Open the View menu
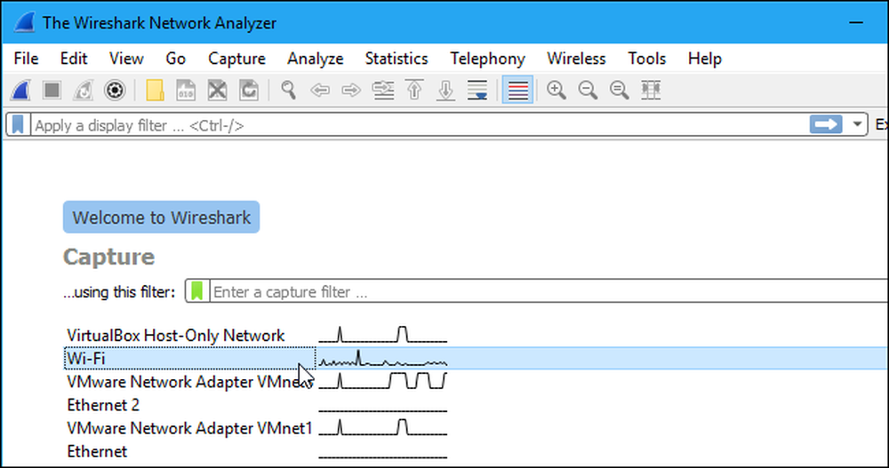The width and height of the screenshot is (889, 468). pyautogui.click(x=126, y=59)
